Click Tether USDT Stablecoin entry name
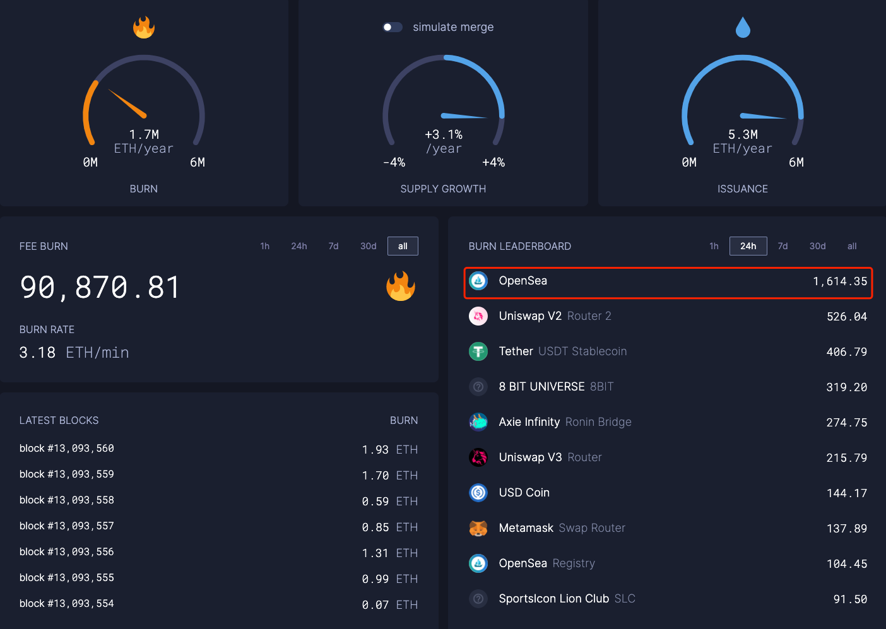 (x=563, y=351)
